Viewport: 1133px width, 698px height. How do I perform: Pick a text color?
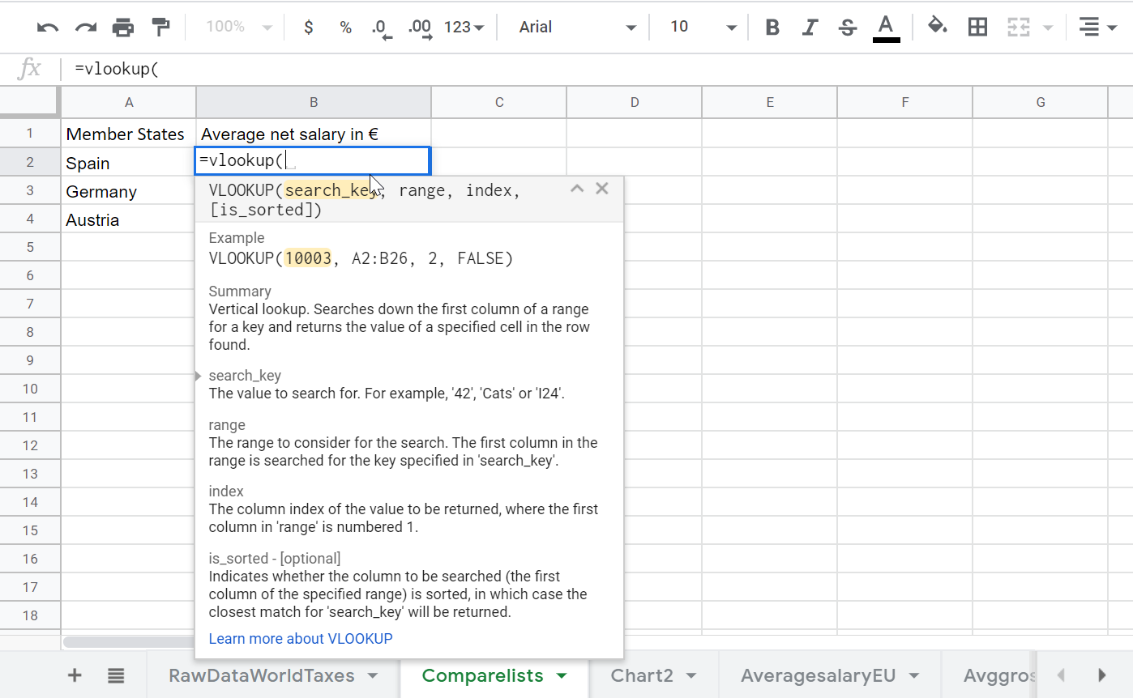click(x=886, y=27)
